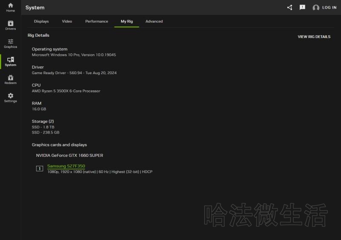Click the LOG IN button
341x240 pixels.
(329, 7)
